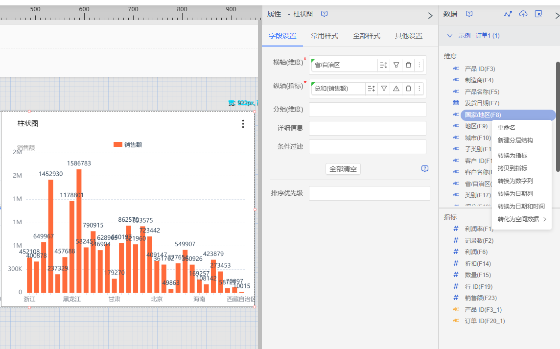Image resolution: width=560 pixels, height=349 pixels.
Task: Click the cloud upload icon in the 数据 panel
Action: (523, 14)
